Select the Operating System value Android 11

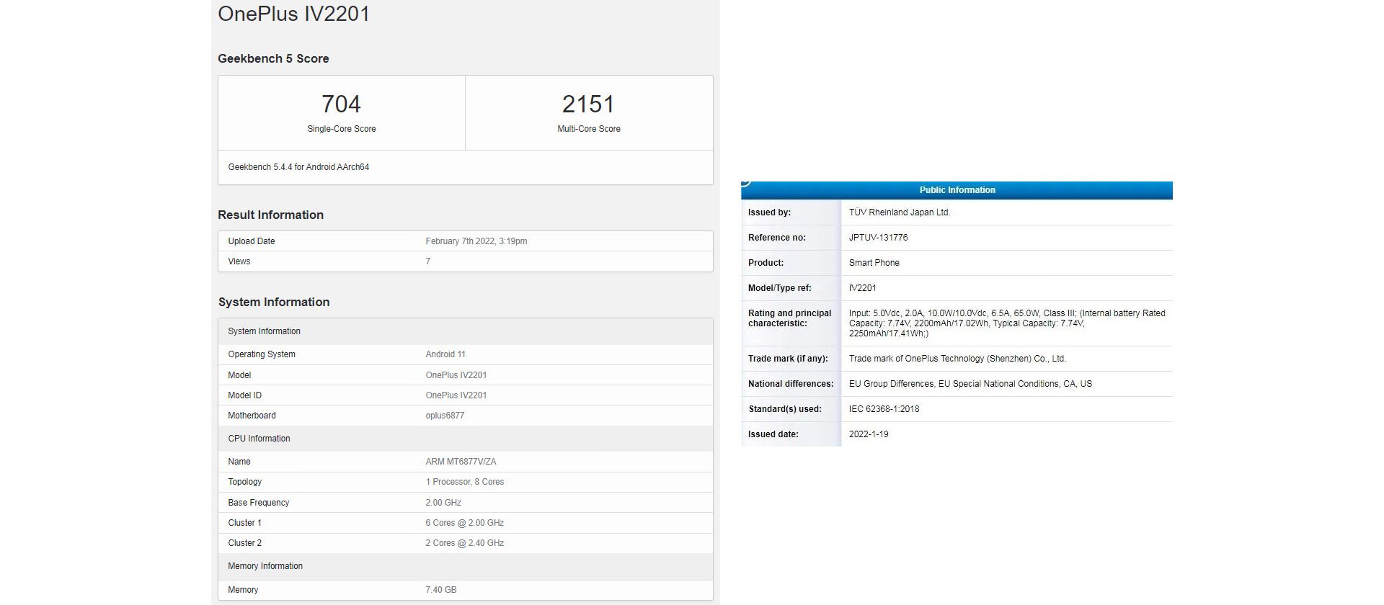[x=445, y=354]
